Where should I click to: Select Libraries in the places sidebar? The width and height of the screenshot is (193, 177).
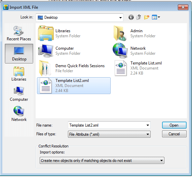point(19,74)
